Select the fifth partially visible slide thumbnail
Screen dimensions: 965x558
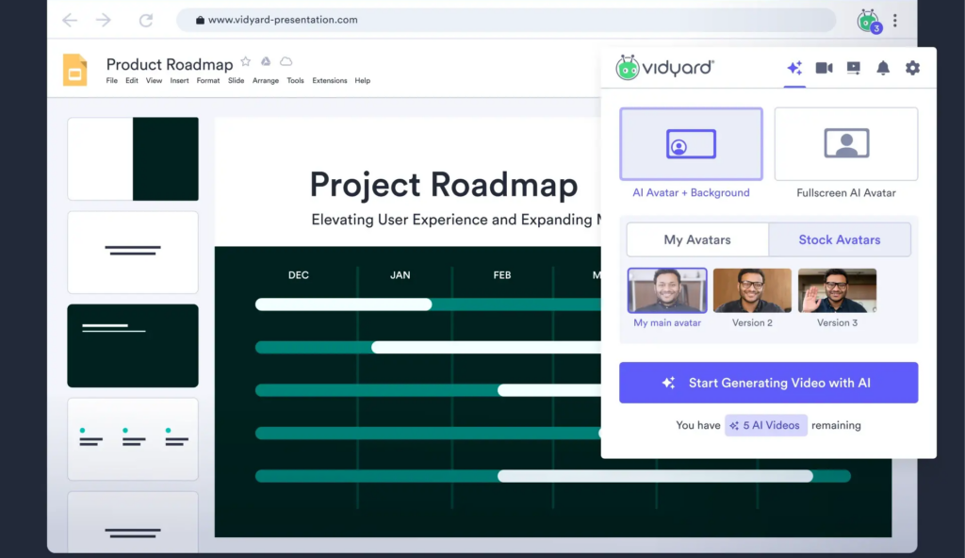tap(133, 522)
